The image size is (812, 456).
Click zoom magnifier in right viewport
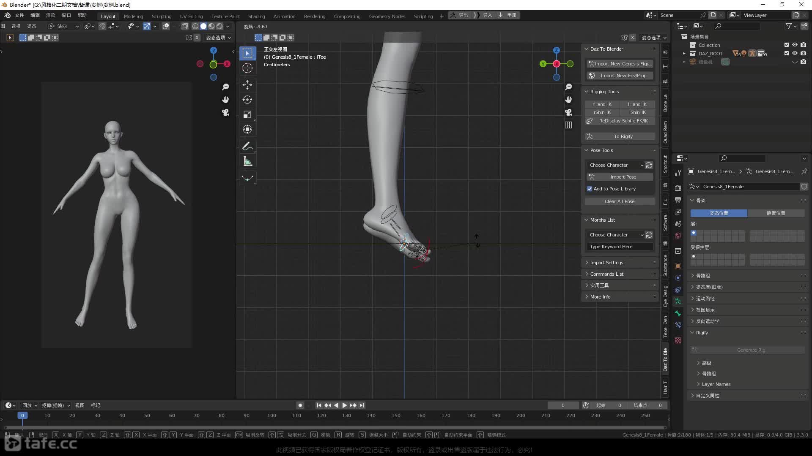[x=568, y=87]
